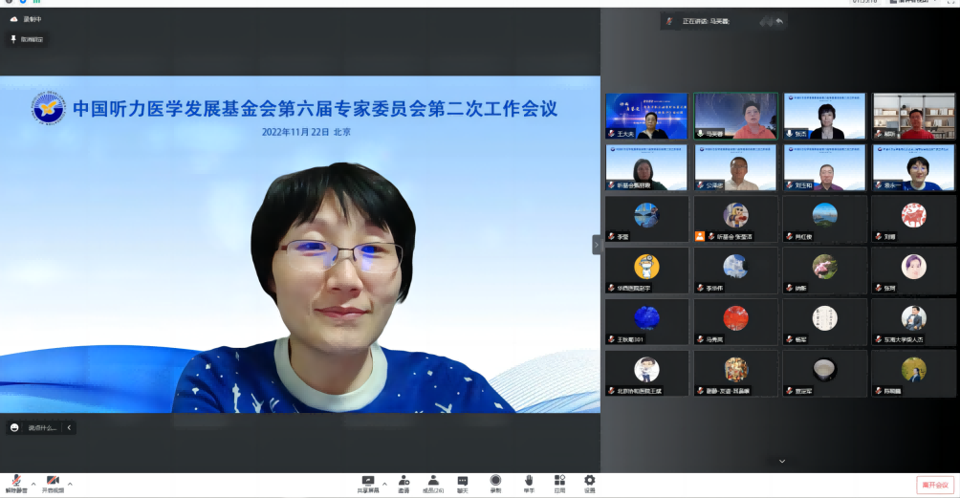Collapse the participant gallery side panel
The image size is (960, 498).
point(597,245)
